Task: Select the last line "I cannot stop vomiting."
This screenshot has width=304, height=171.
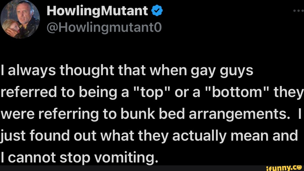Action: coord(78,157)
